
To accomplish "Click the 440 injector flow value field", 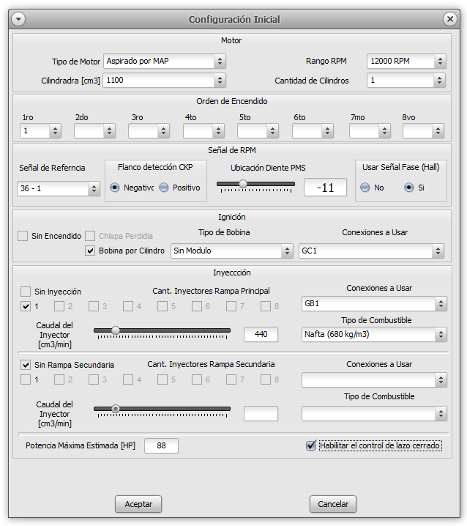I will pyautogui.click(x=261, y=334).
